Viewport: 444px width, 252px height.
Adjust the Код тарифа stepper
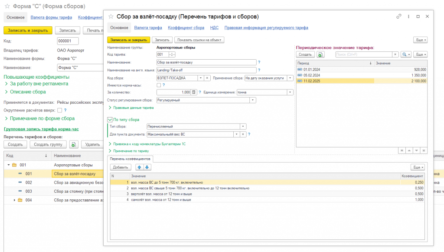click(x=172, y=54)
